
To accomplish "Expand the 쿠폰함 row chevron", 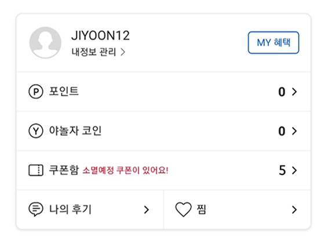I will [x=294, y=170].
